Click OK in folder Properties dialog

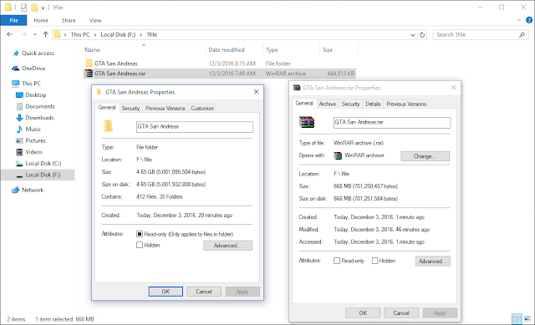click(x=166, y=292)
